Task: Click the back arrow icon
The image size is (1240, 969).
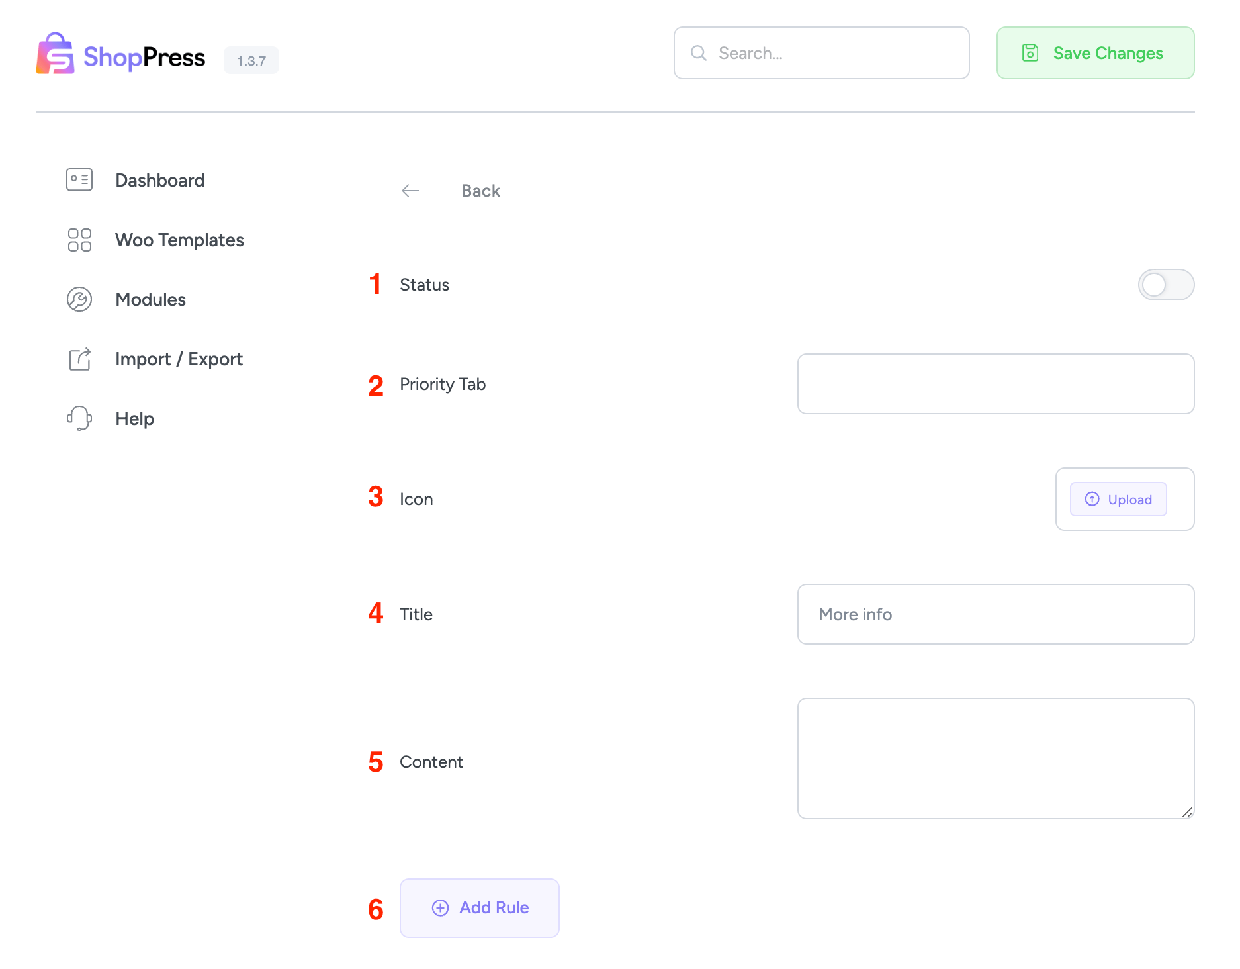Action: tap(410, 191)
